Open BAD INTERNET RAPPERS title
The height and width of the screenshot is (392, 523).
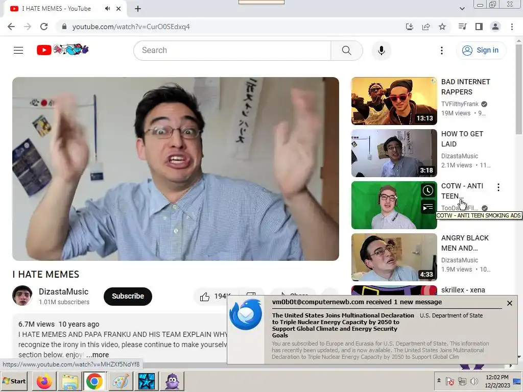pyautogui.click(x=466, y=87)
